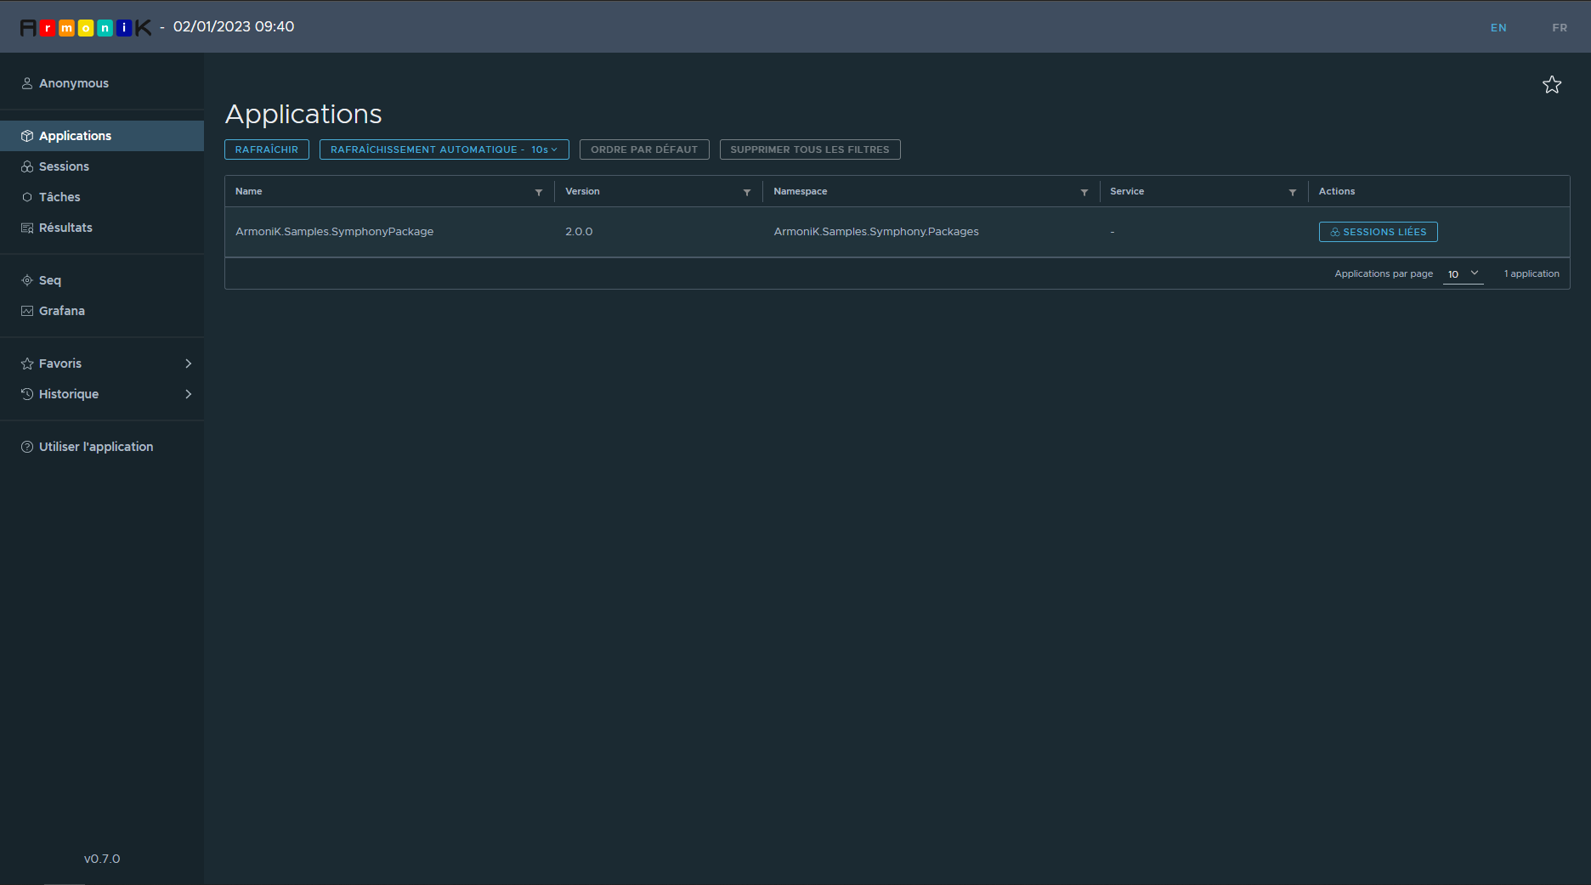Viewport: 1591px width, 885px height.
Task: Click the Ordre par défaut button
Action: 644,149
